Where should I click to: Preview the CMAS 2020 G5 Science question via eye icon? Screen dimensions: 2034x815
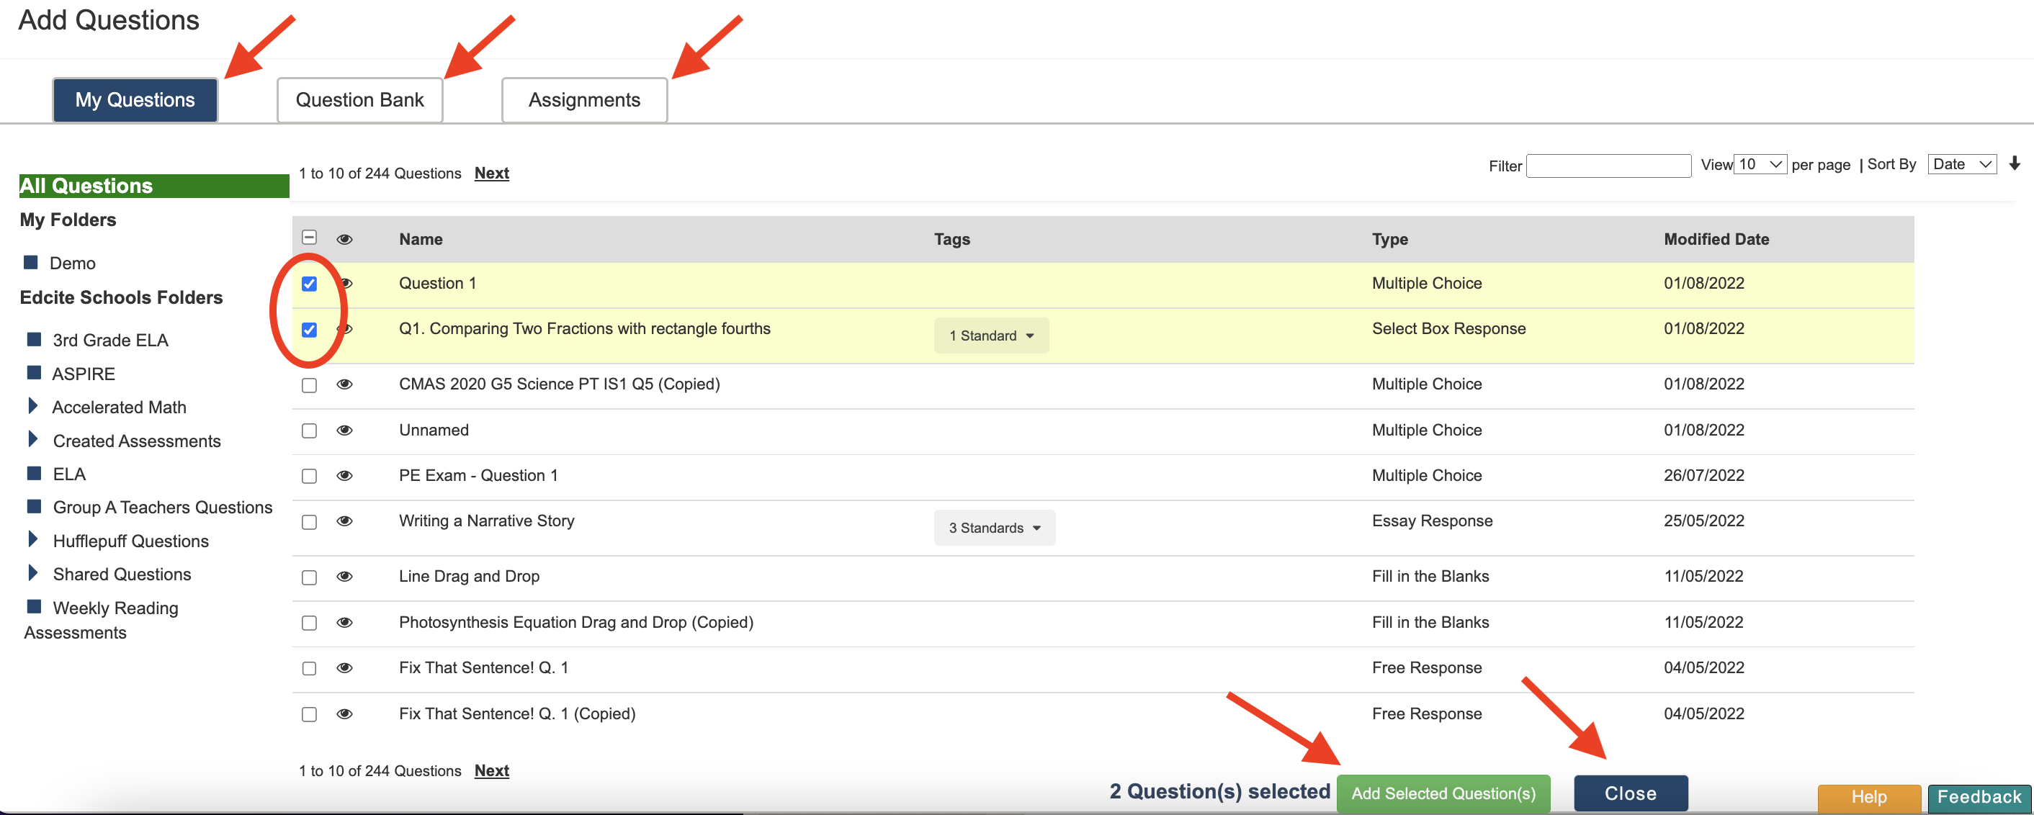(344, 384)
